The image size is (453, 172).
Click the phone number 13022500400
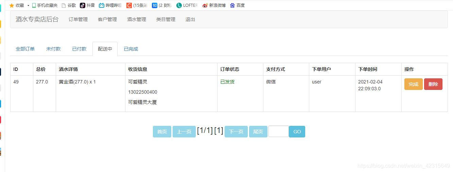(x=143, y=92)
